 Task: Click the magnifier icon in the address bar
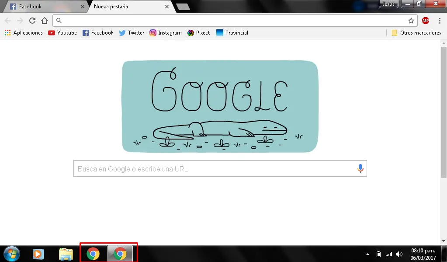[x=59, y=21]
